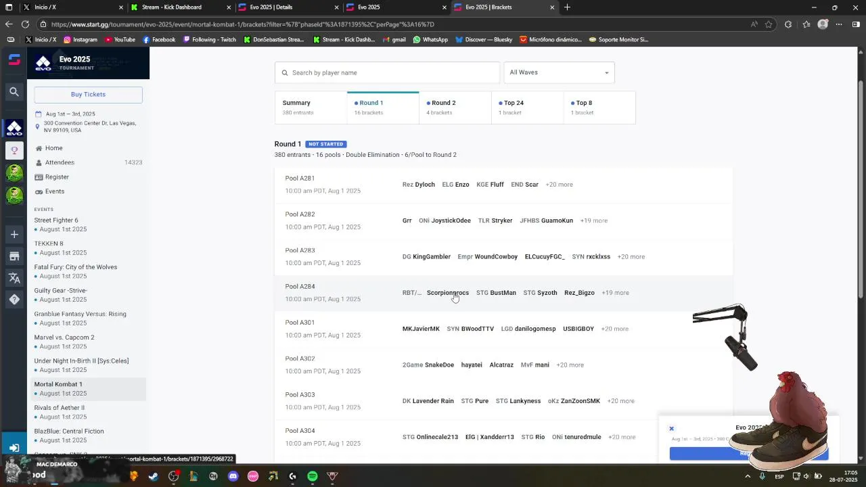Open the Top 8 tab
Screen dimensions: 866x487
[599, 108]
